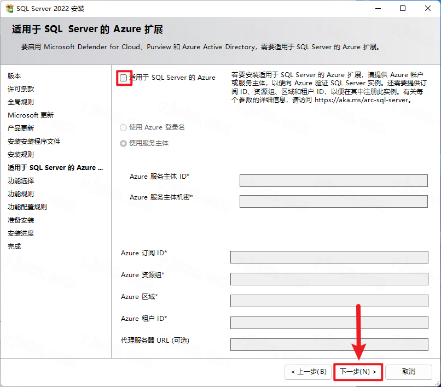The image size is (441, 387).
Task: Focus the Azure 租户 ID field
Action: click(x=329, y=322)
